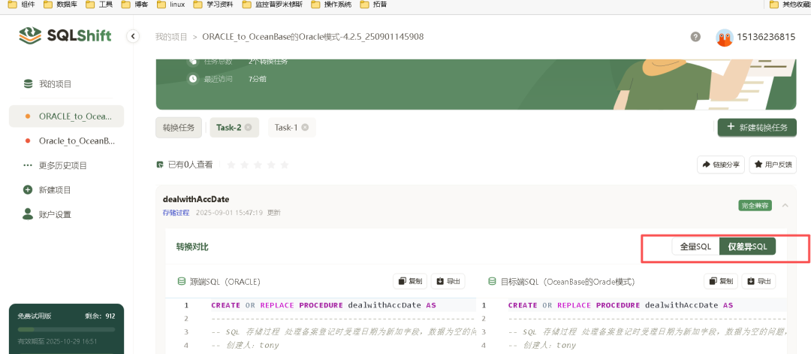
Task: Click breadcrumb ORACLE_to_OceanBase的Oracle模式-4.2.5_250901145908
Action: tap(313, 37)
